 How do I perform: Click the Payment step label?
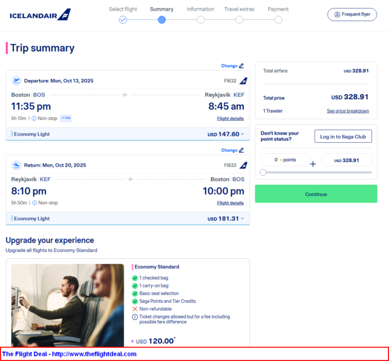(278, 9)
